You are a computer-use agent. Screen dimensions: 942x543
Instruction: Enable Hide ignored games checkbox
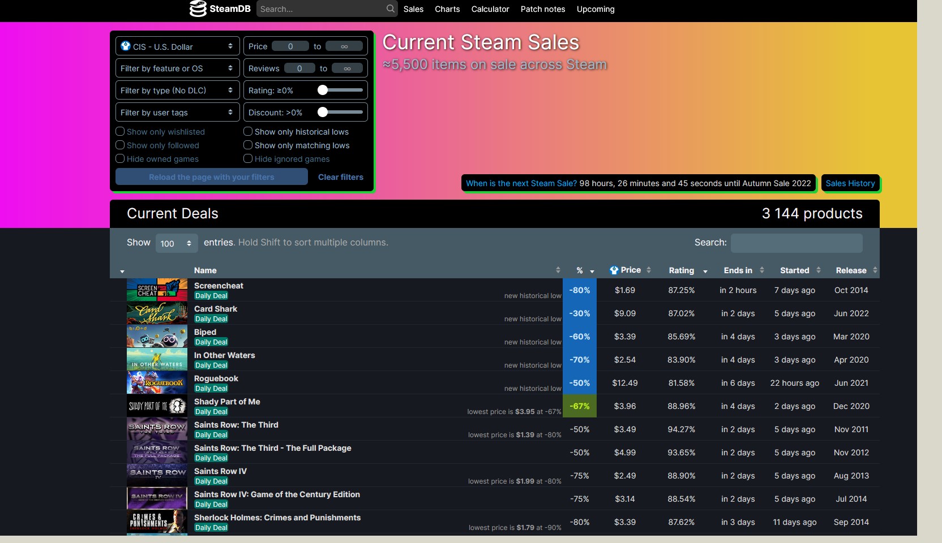pyautogui.click(x=248, y=158)
